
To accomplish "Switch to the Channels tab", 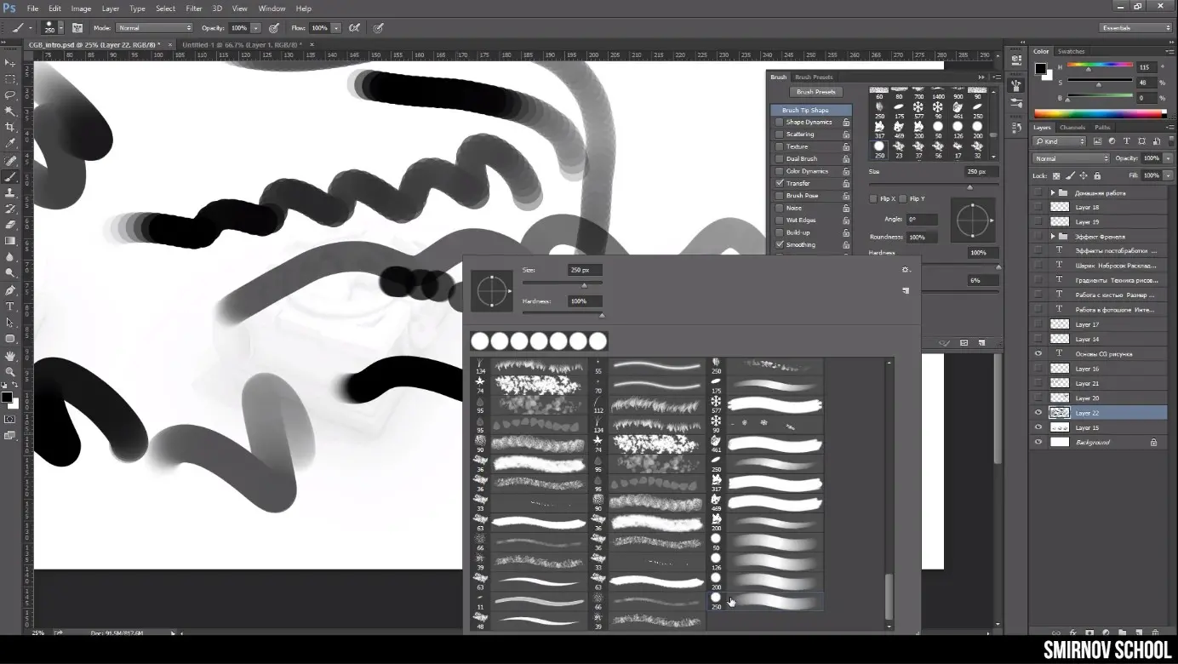I will tap(1072, 128).
